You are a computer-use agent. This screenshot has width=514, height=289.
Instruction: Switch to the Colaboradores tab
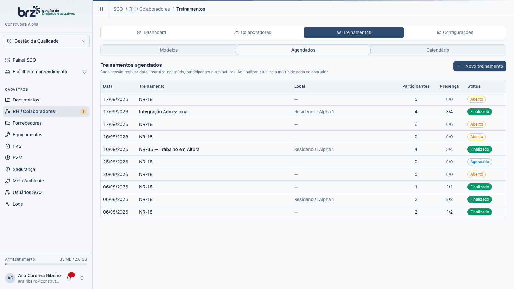[253, 32]
